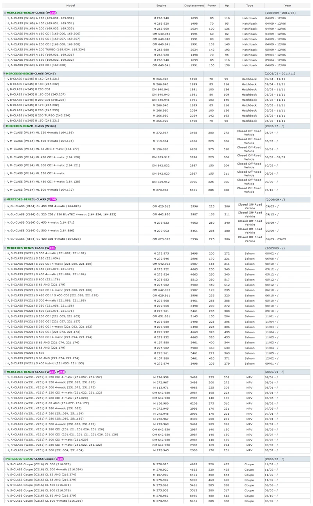Select engine cell M 272.946
The width and height of the screenshot is (313, 506).
coord(161,258)
